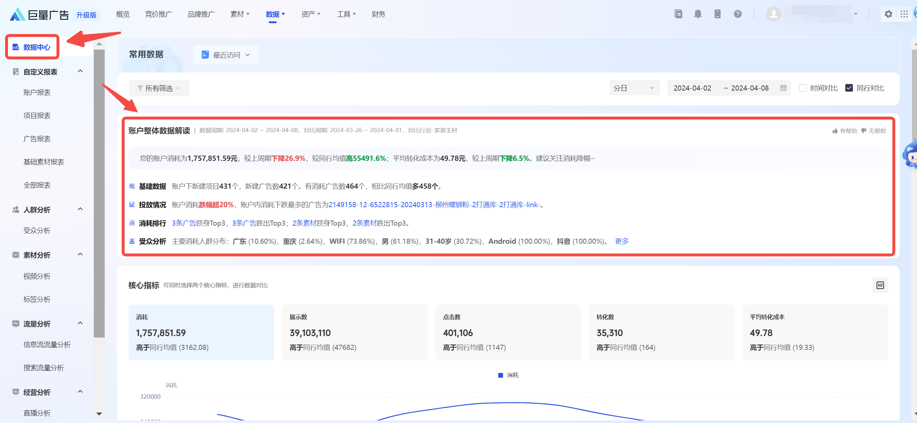The image size is (917, 423).
Task: Open the apps grid icon
Action: coord(904,14)
